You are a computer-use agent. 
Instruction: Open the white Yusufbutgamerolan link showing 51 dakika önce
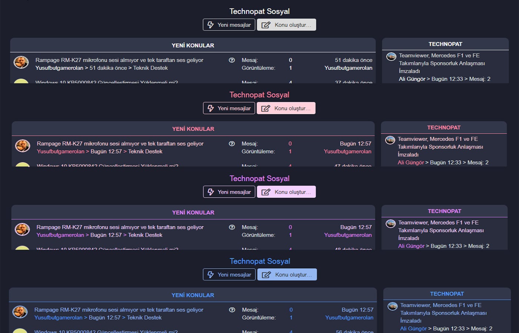pyautogui.click(x=59, y=68)
